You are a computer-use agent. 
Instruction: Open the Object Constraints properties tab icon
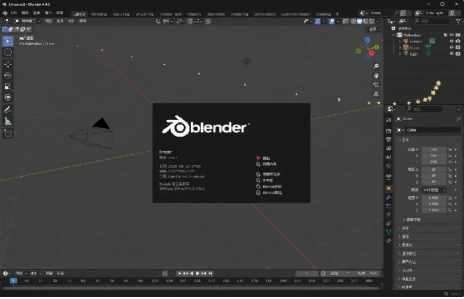(388, 224)
